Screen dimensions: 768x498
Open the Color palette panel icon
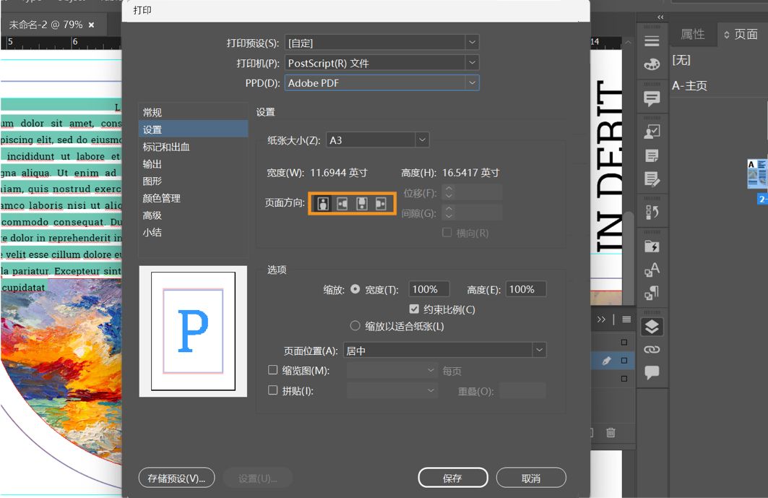652,64
